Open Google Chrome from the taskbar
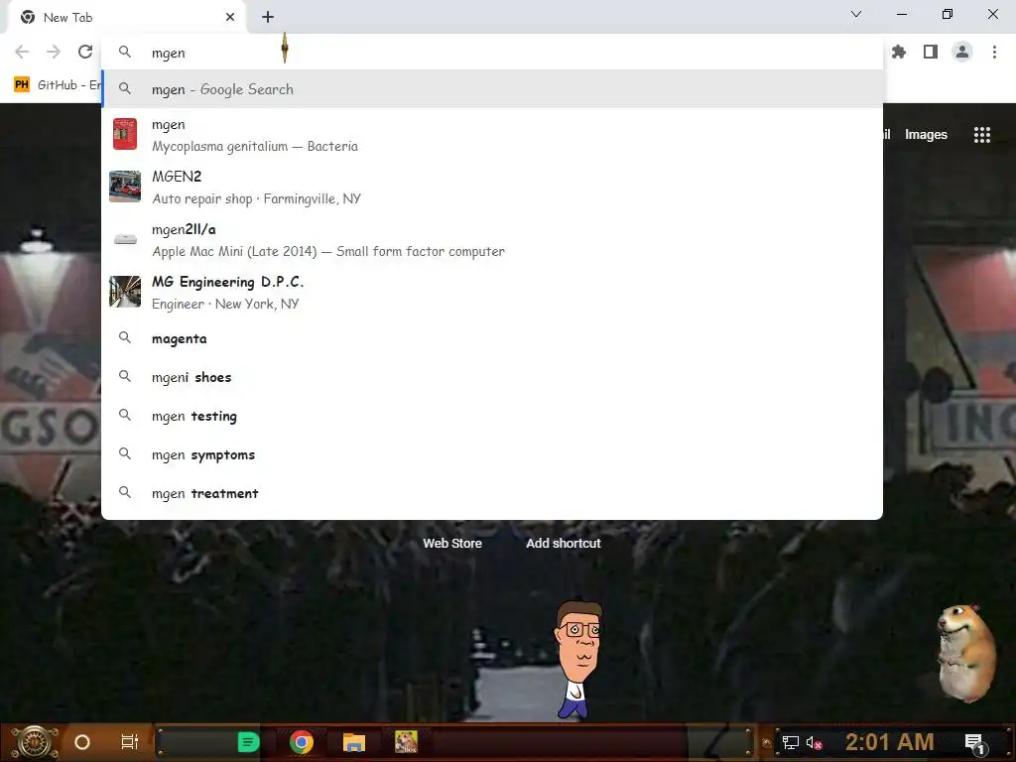This screenshot has height=762, width=1016. pos(302,742)
